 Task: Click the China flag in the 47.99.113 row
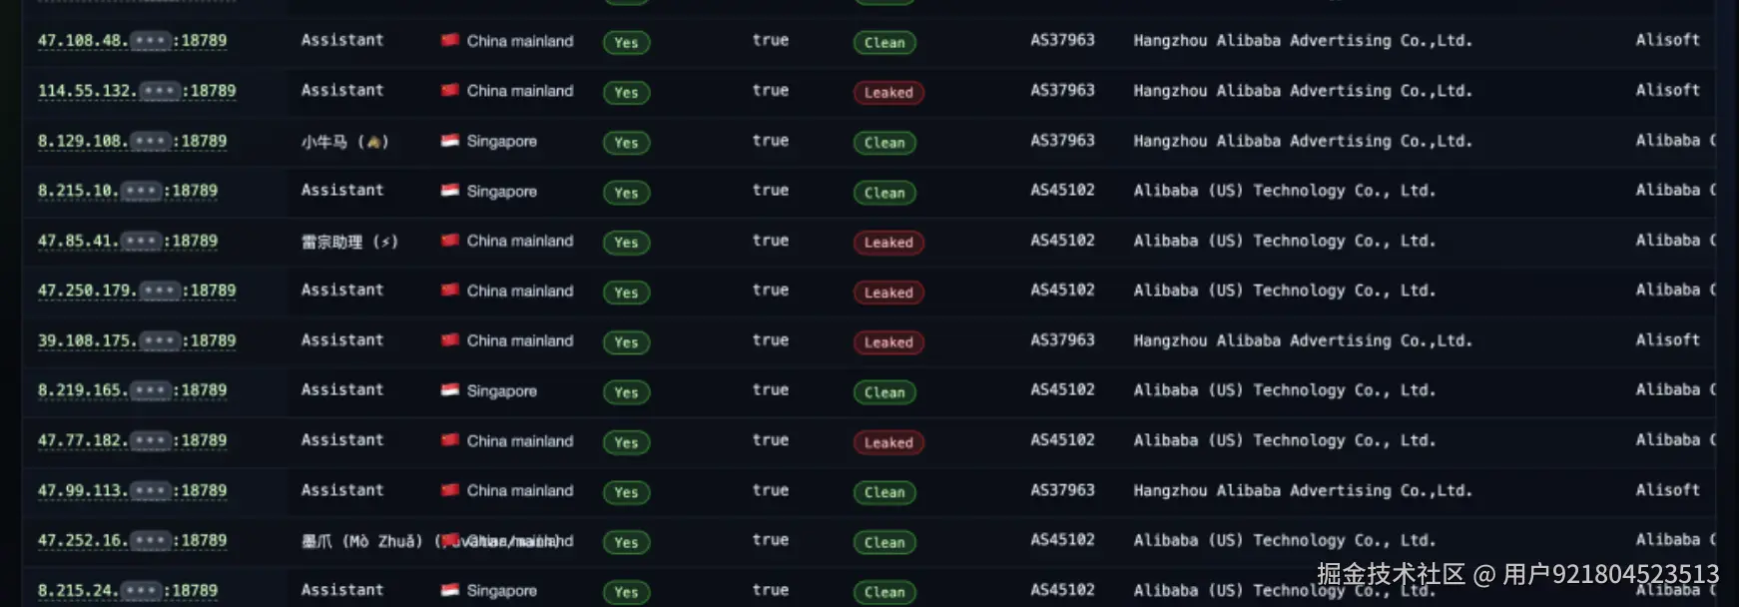click(x=450, y=489)
